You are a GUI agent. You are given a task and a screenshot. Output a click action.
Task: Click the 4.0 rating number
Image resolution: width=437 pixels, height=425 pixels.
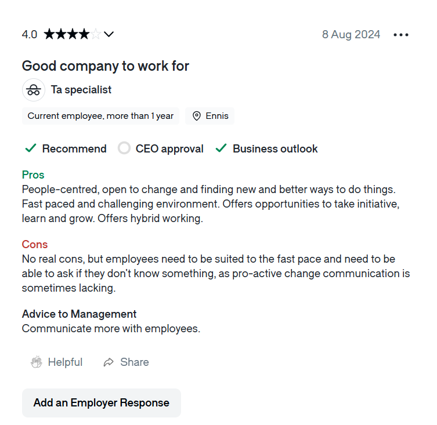[30, 34]
